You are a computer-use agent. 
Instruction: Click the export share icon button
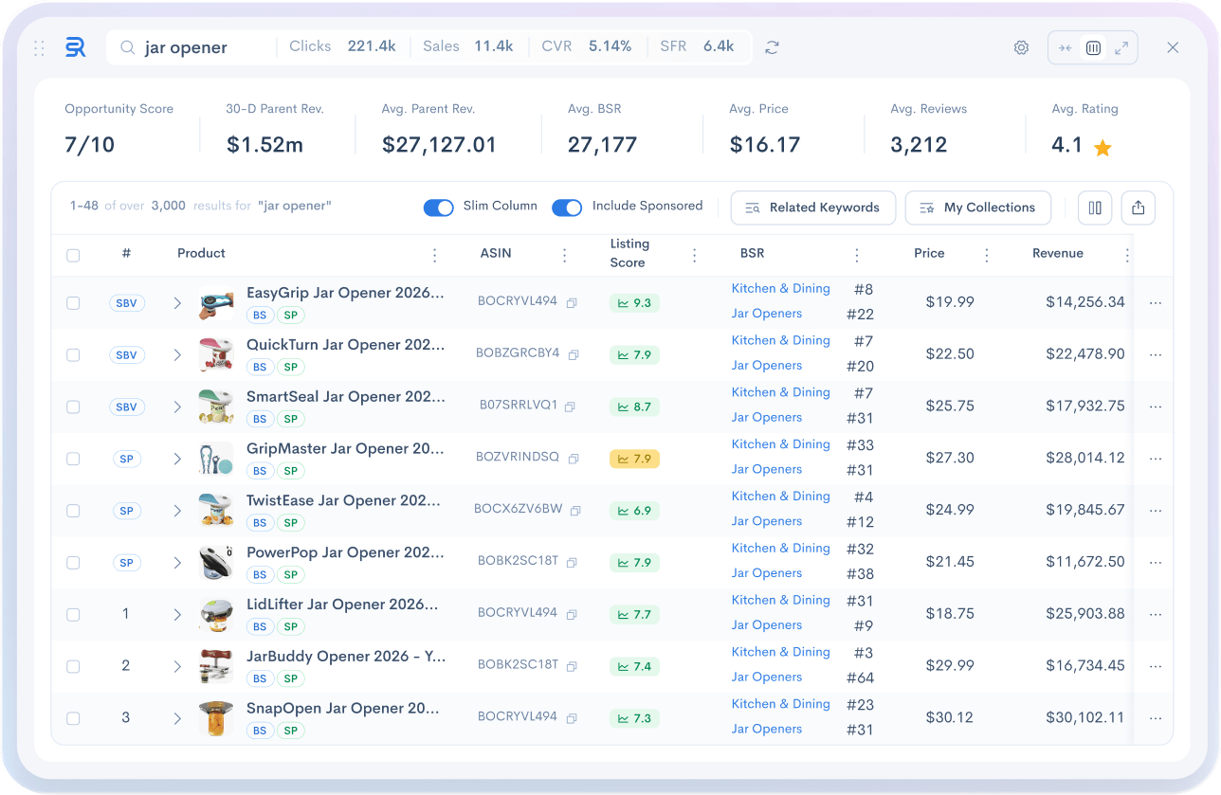coord(1138,208)
